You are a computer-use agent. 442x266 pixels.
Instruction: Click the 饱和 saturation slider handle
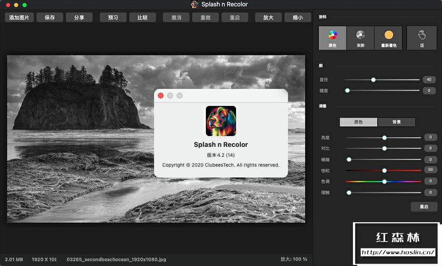(385, 170)
